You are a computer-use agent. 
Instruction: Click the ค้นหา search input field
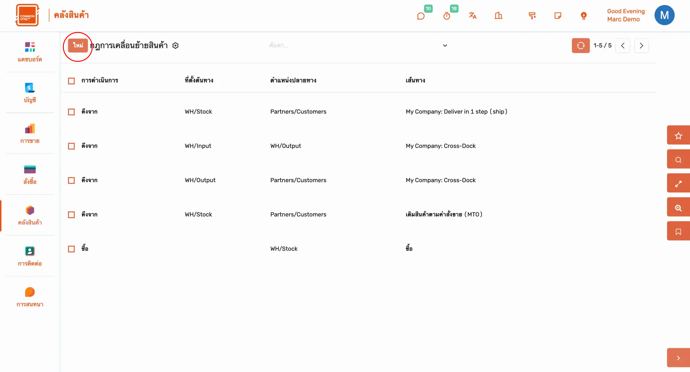click(x=354, y=46)
